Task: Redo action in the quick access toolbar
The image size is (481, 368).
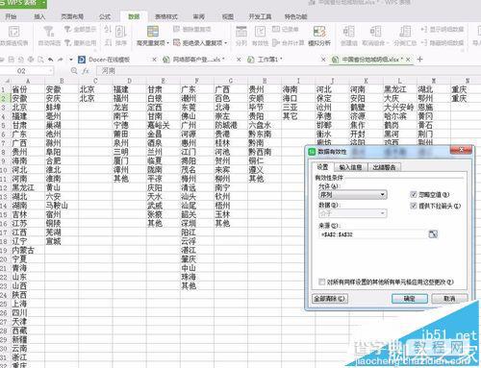Action: click(x=61, y=60)
